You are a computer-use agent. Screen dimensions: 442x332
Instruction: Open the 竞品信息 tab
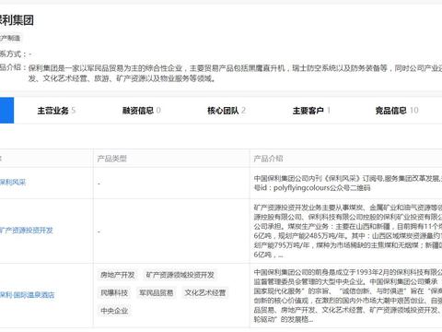397,111
